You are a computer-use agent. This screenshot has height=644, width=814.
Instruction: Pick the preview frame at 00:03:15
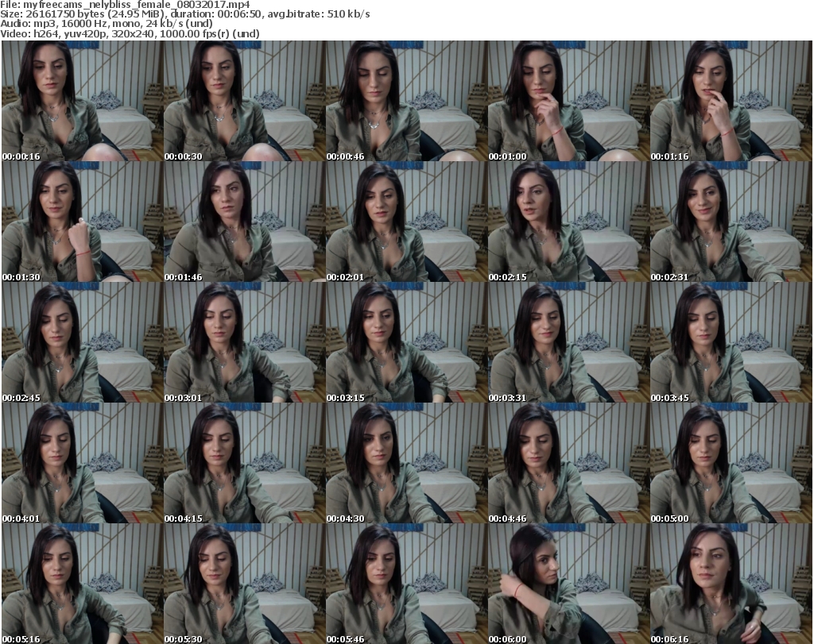[406, 343]
